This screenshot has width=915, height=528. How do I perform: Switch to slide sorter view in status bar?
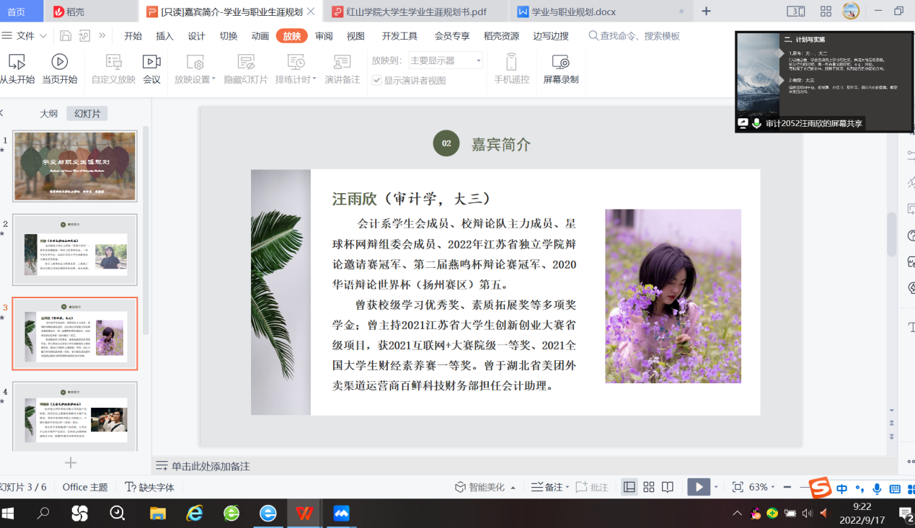point(649,487)
